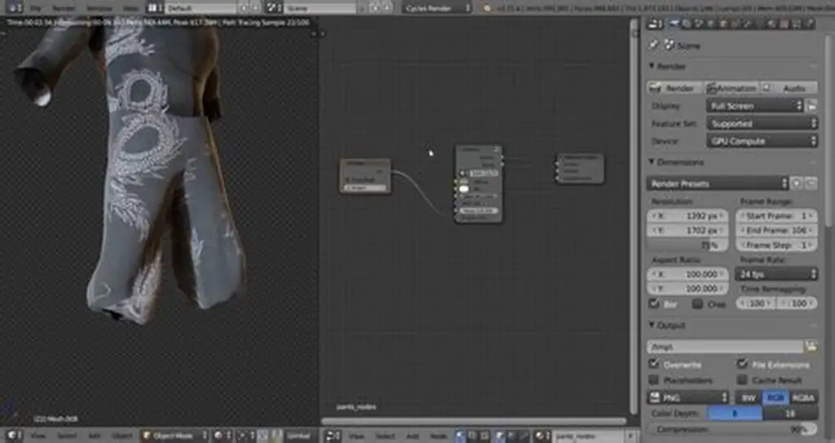Toggle the Overwrite checkbox
Screen dimensions: 835x443
[654, 364]
